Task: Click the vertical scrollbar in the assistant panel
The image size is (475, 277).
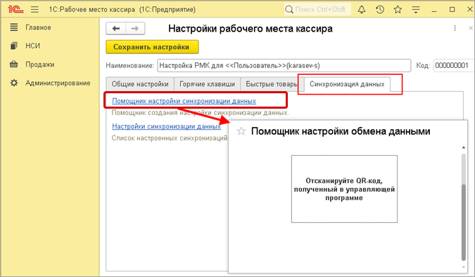Action: [x=464, y=207]
